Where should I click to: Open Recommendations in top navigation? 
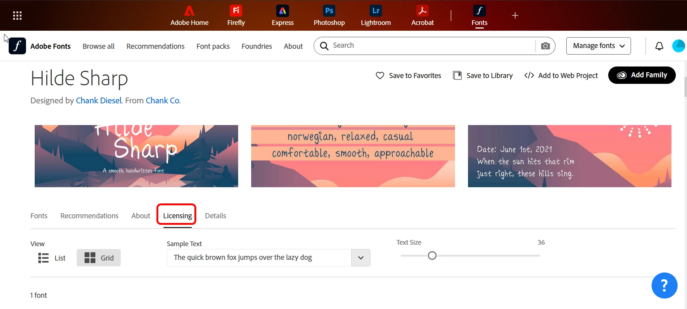point(155,46)
